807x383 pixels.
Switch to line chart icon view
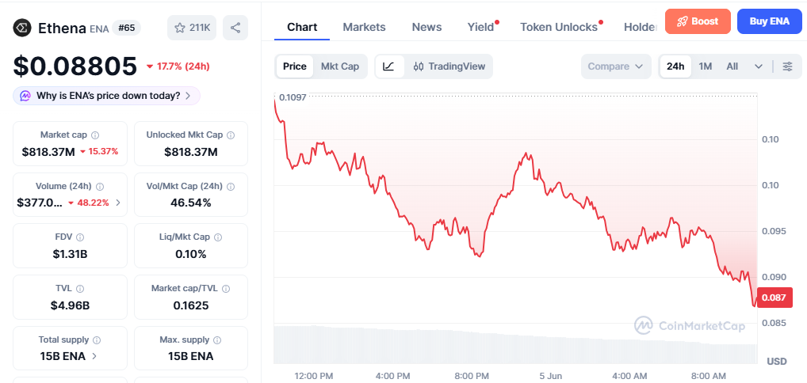coord(389,66)
